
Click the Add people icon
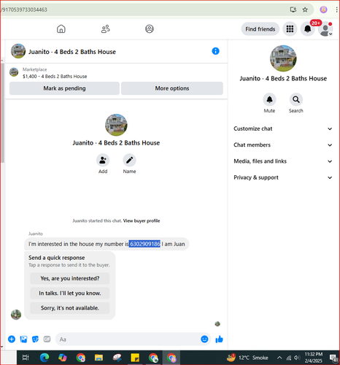click(103, 160)
